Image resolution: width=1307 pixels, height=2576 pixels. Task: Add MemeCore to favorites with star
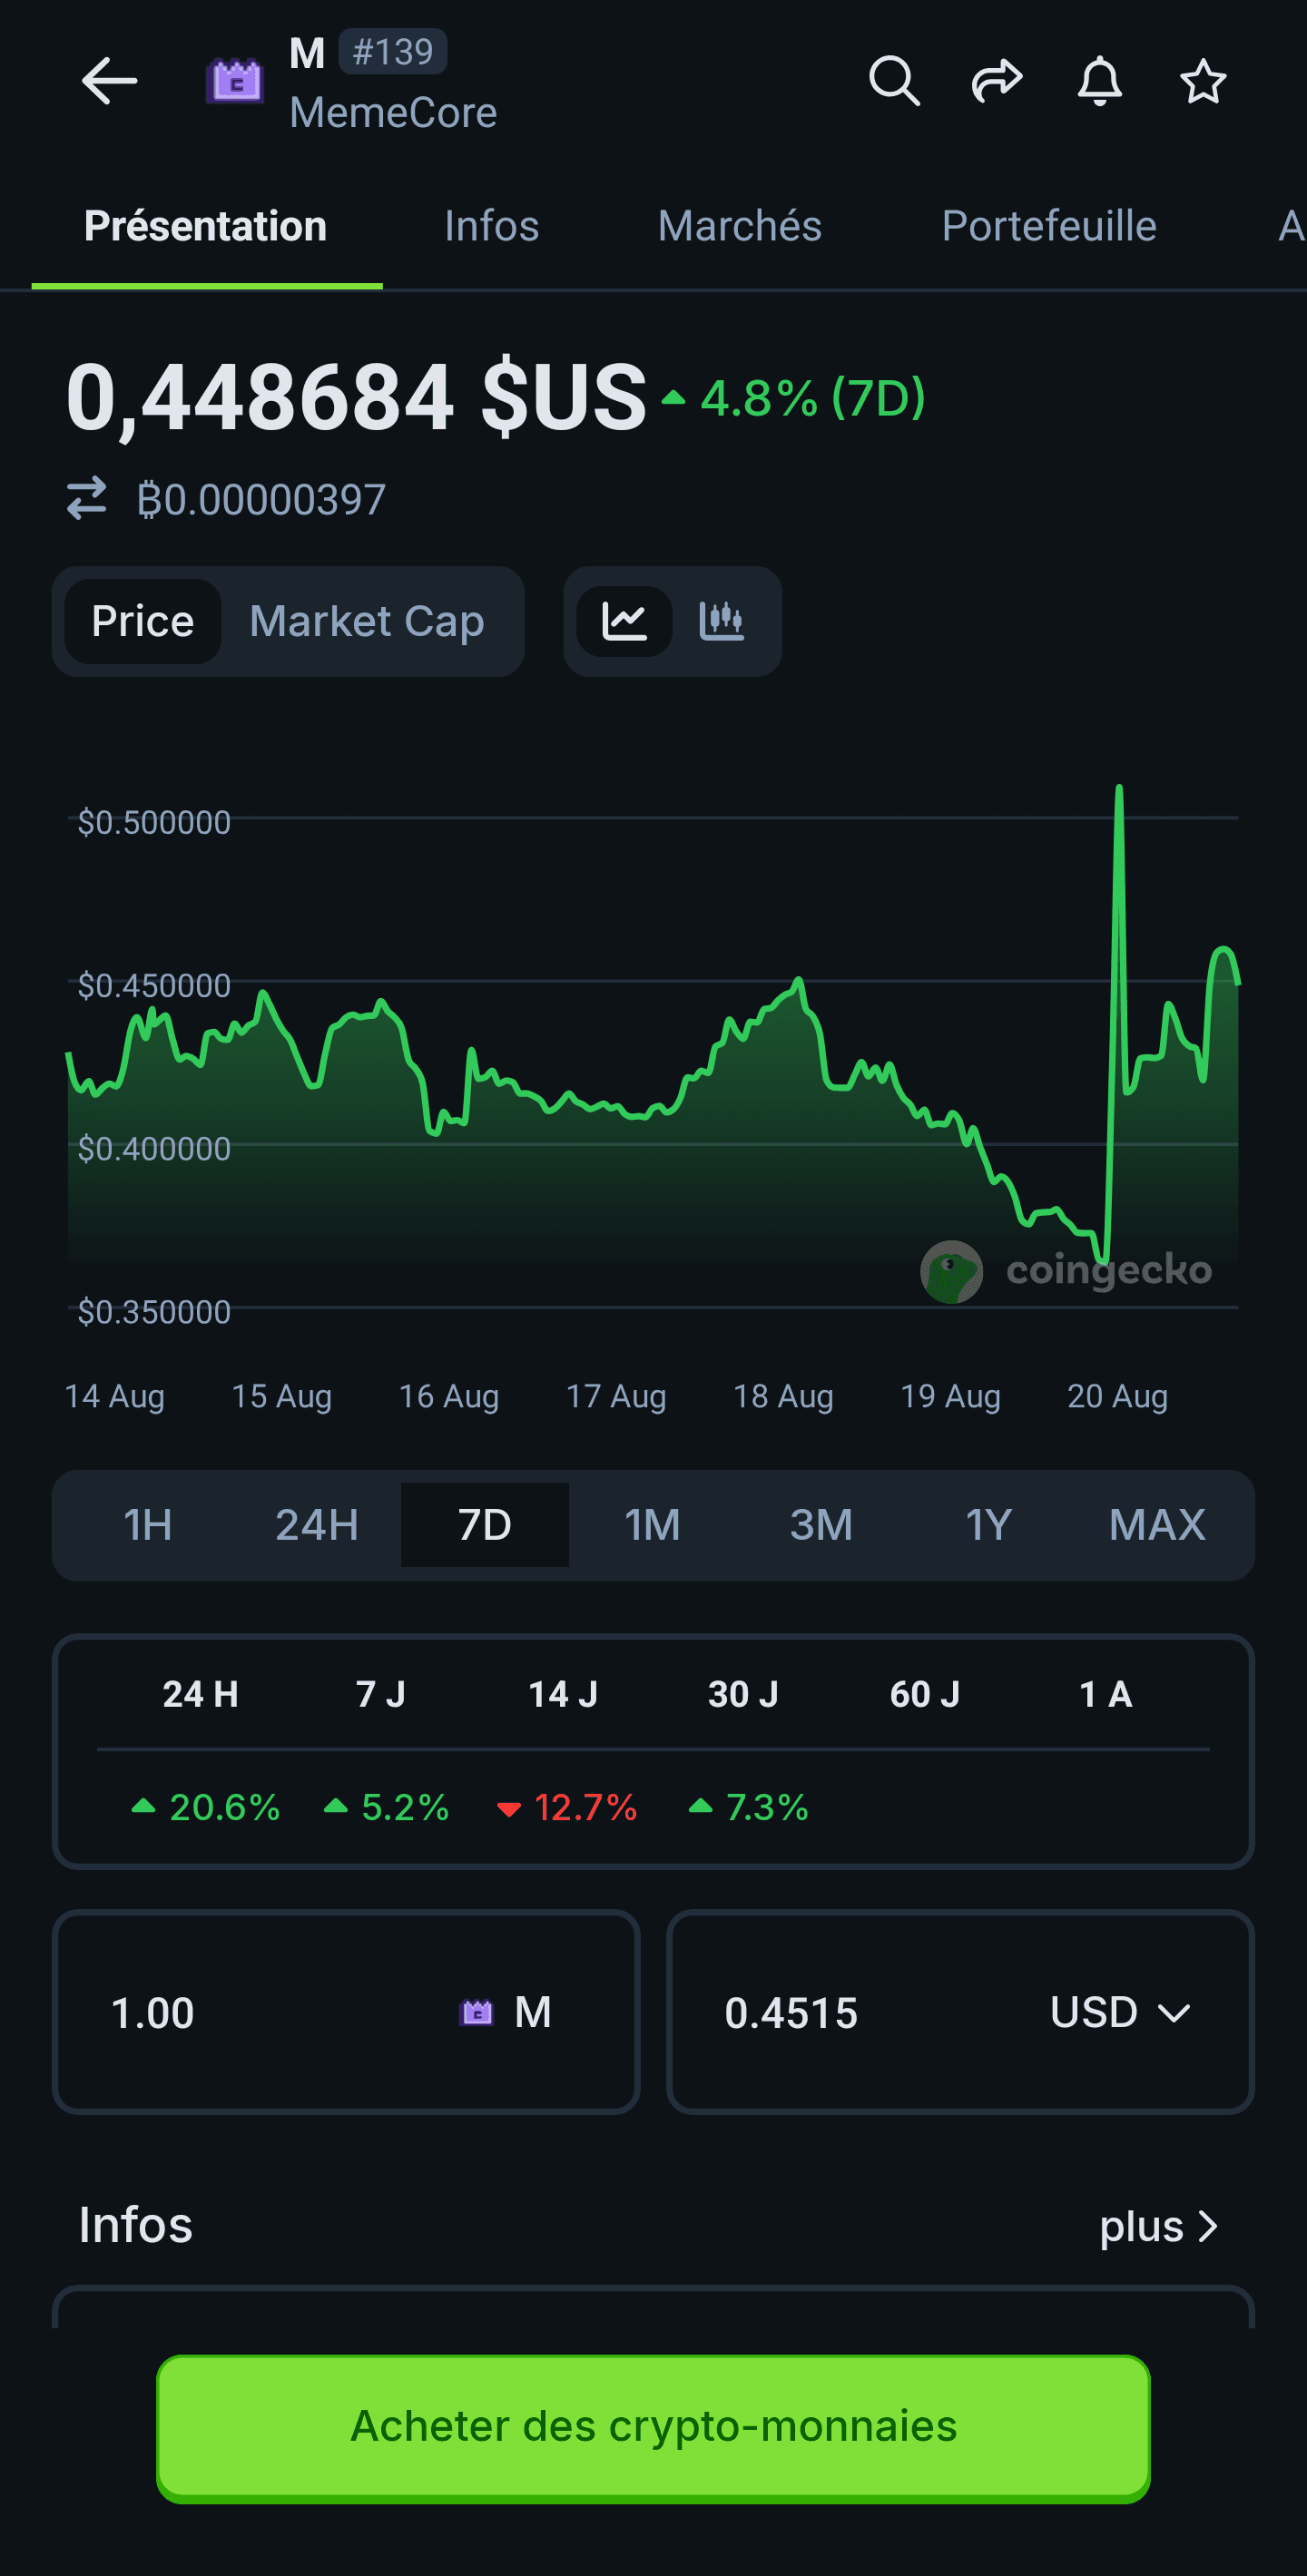[1202, 81]
